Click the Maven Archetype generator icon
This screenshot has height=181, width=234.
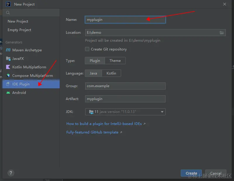coord(8,50)
